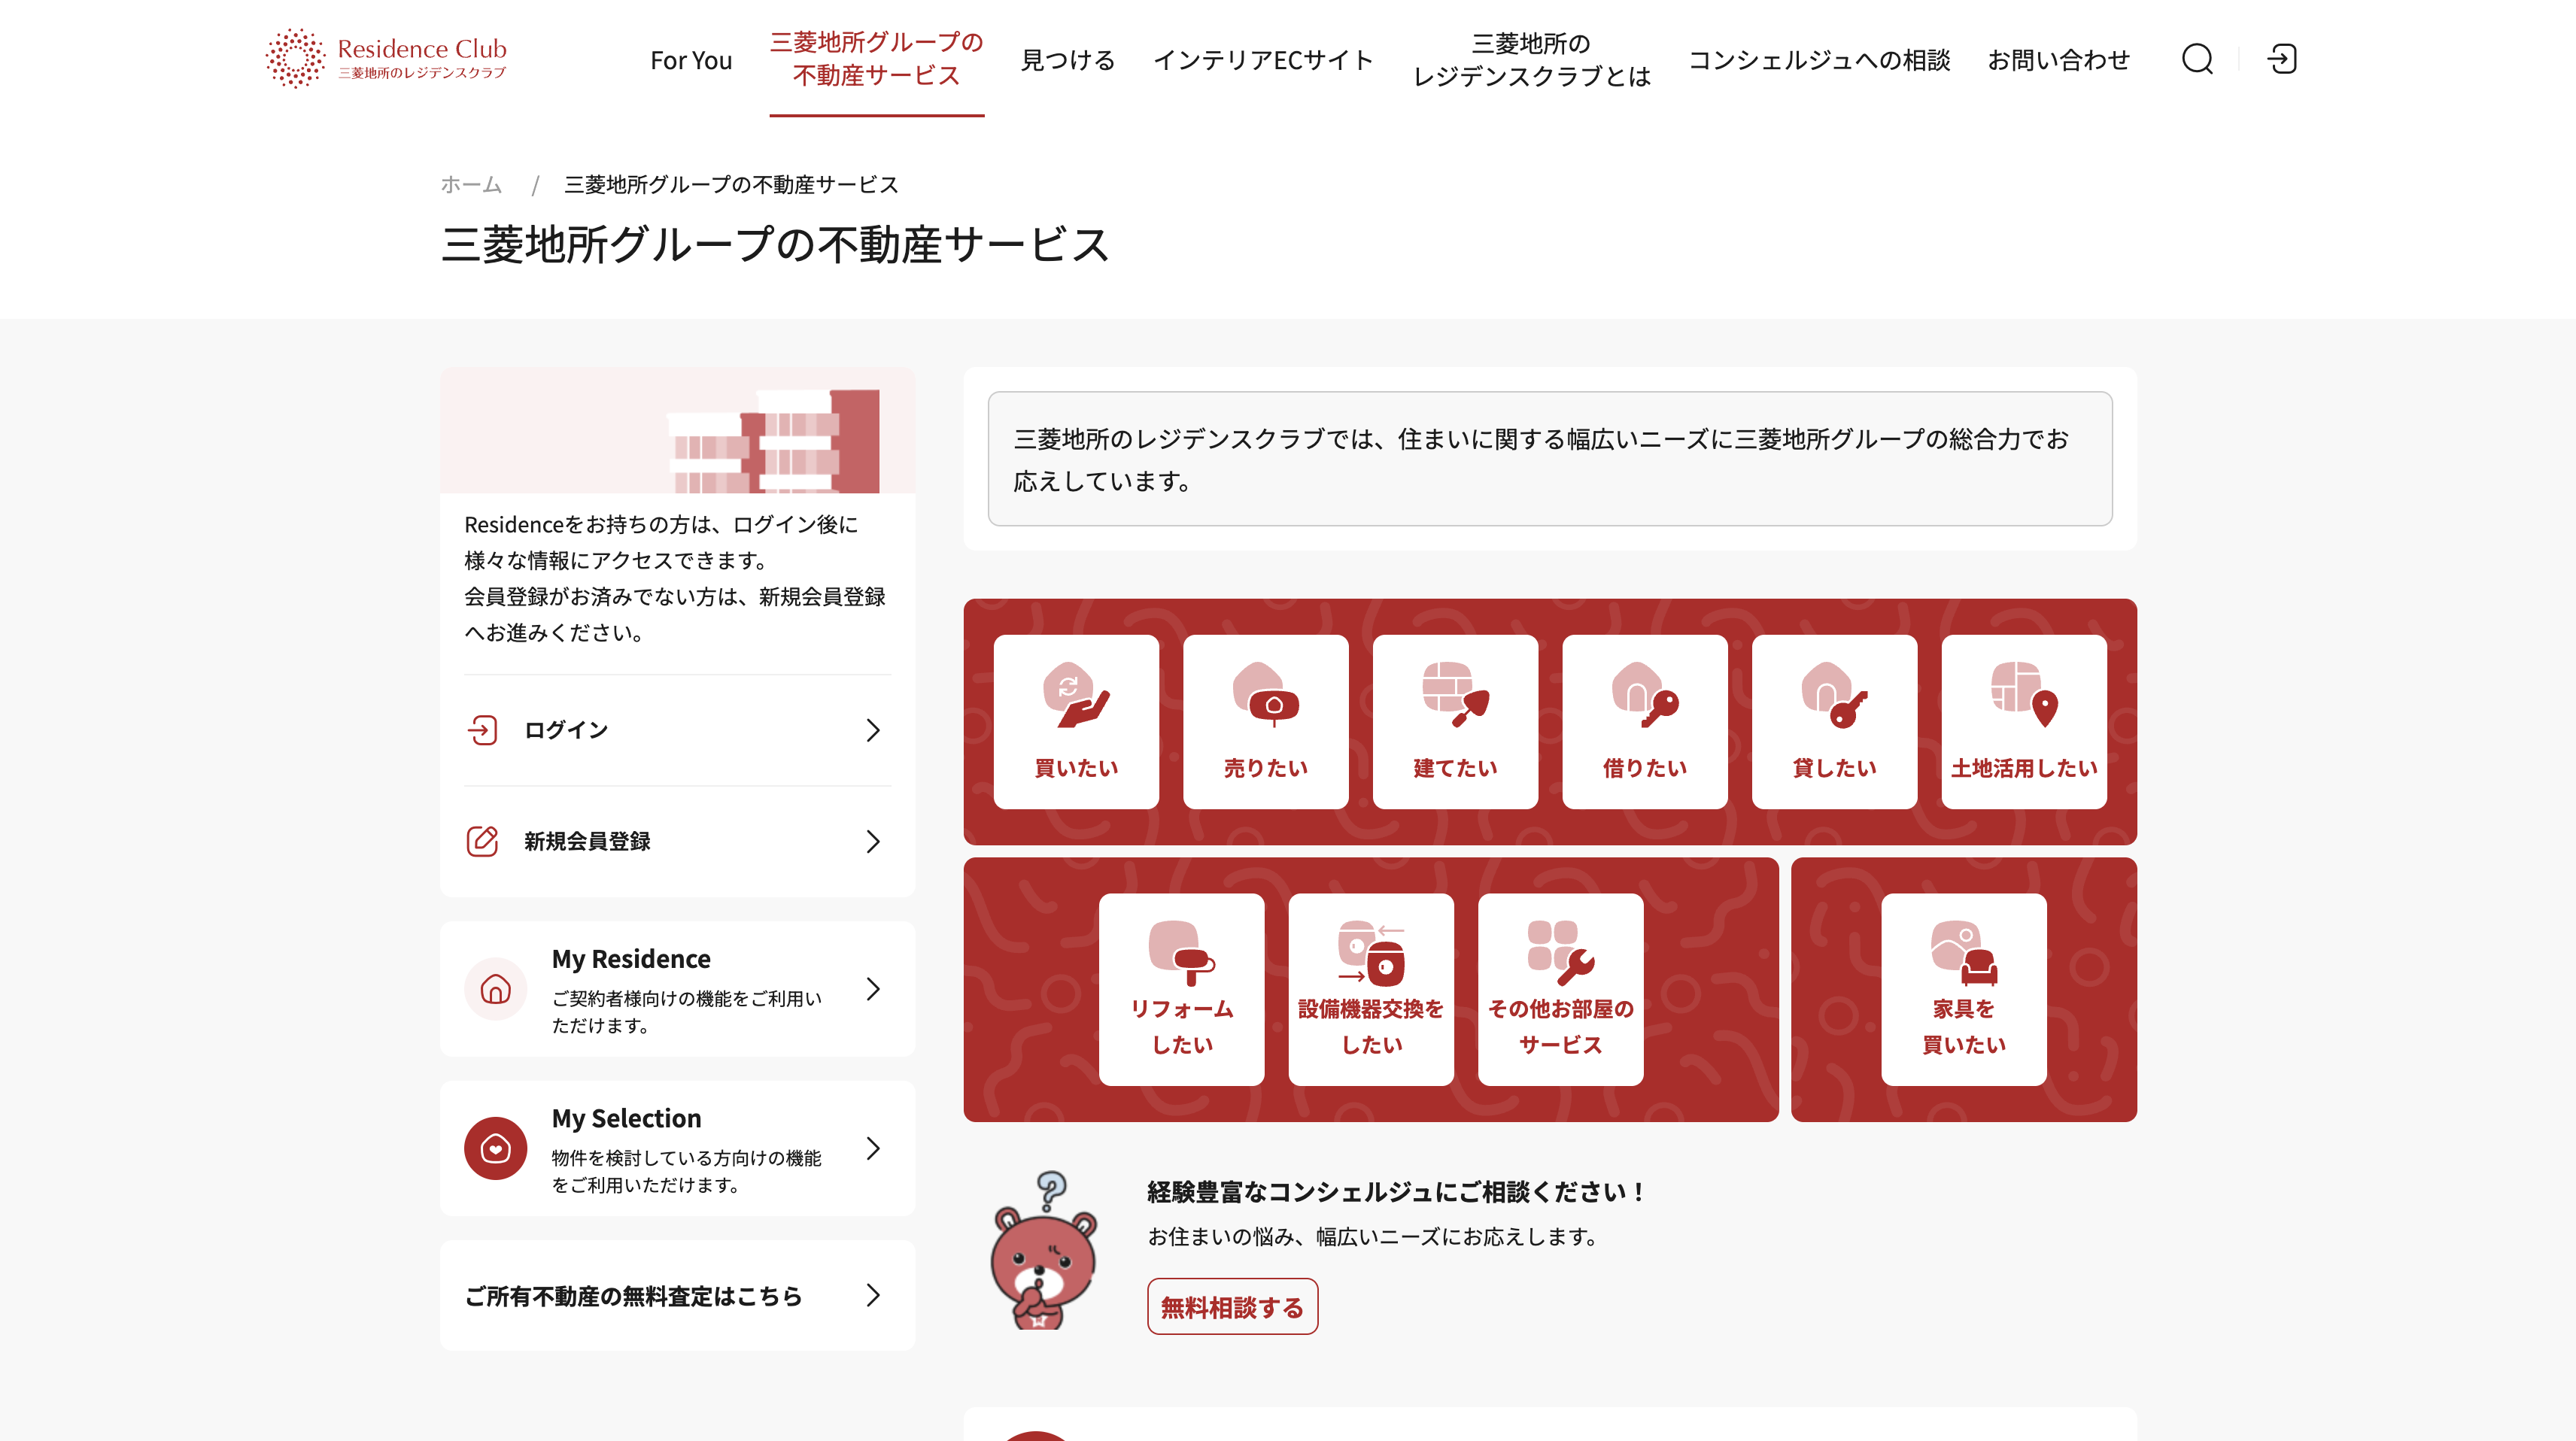Image resolution: width=2576 pixels, height=1441 pixels.
Task: Click the Residence Club logo
Action: (x=384, y=57)
